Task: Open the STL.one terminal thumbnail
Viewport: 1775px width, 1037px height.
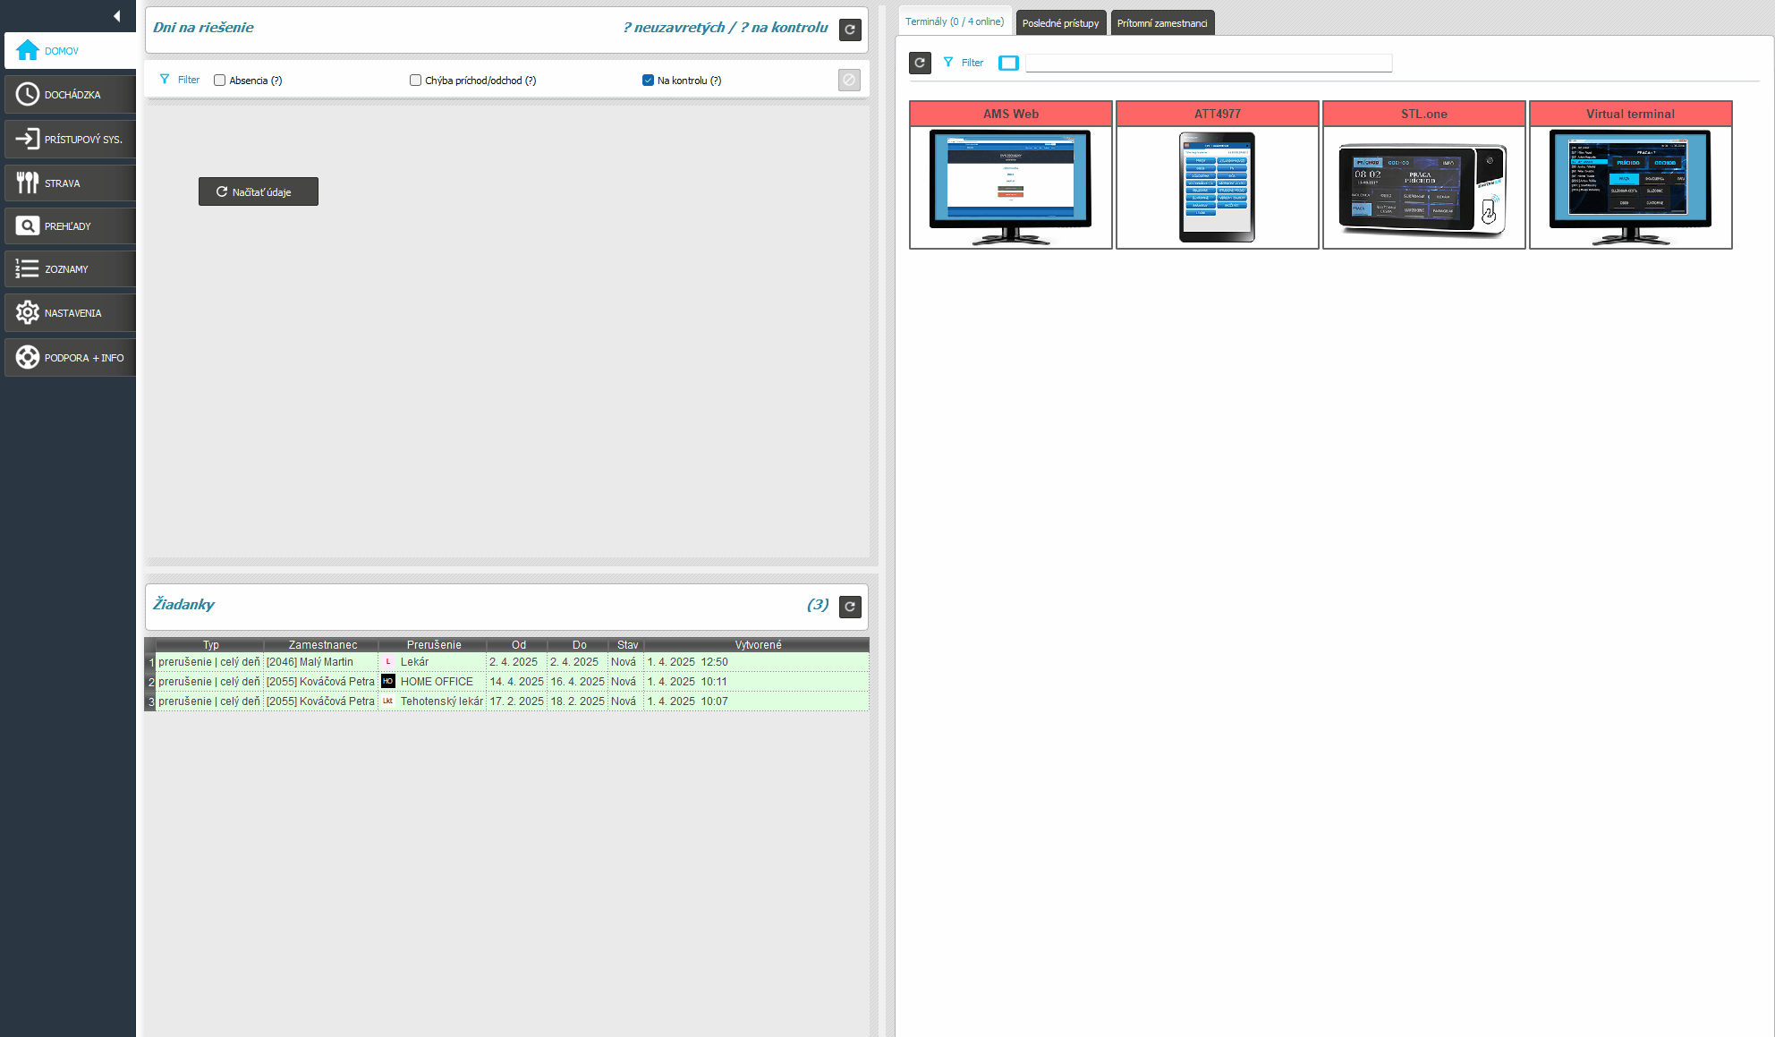Action: click(x=1423, y=187)
